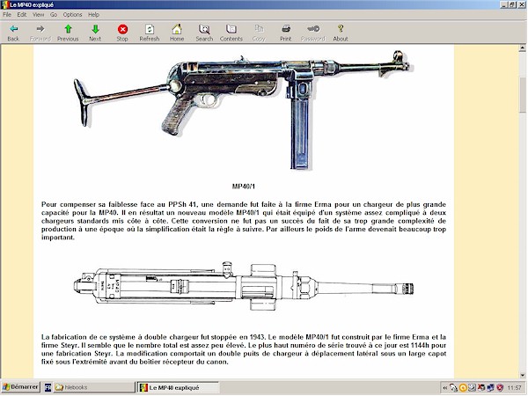Click the red Stop button
The width and height of the screenshot is (528, 396).
(122, 33)
